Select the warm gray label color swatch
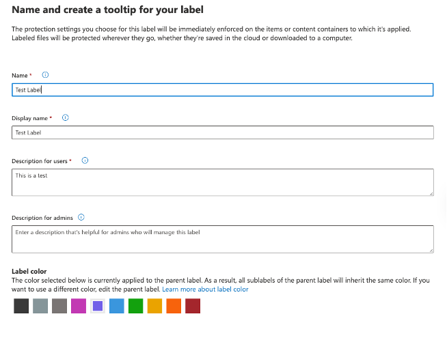The width and height of the screenshot is (447, 340). pos(59,306)
